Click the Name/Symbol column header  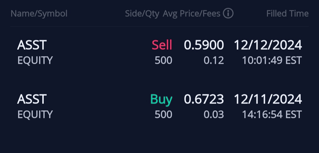[x=39, y=14]
